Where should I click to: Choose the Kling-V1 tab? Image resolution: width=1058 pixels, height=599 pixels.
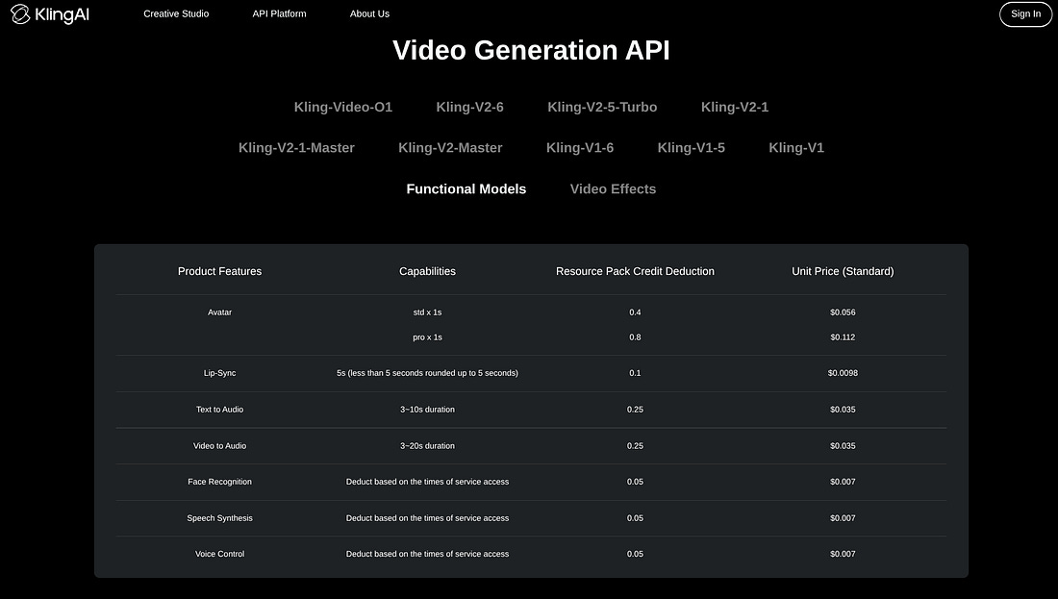(796, 148)
